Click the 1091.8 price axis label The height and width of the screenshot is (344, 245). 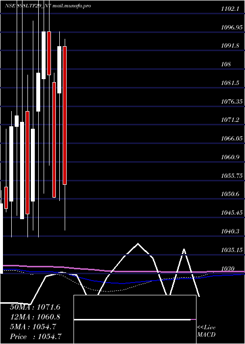click(230, 46)
